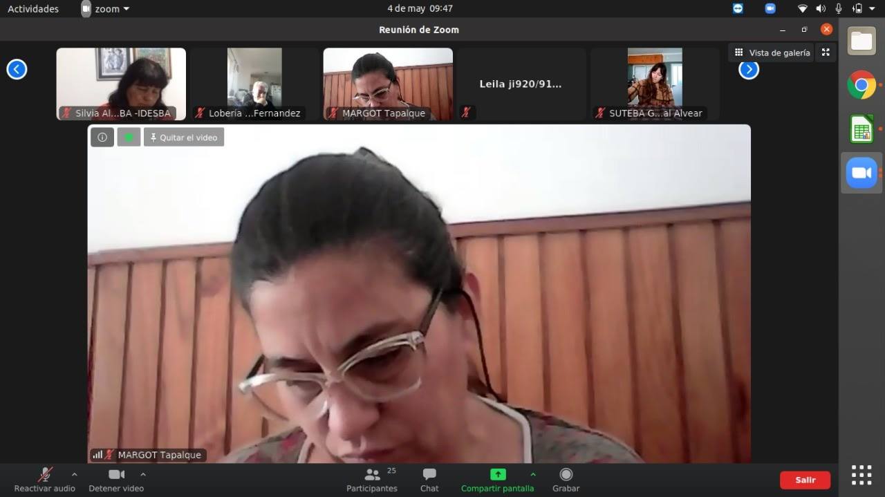Toggle Detener video camera

click(116, 475)
